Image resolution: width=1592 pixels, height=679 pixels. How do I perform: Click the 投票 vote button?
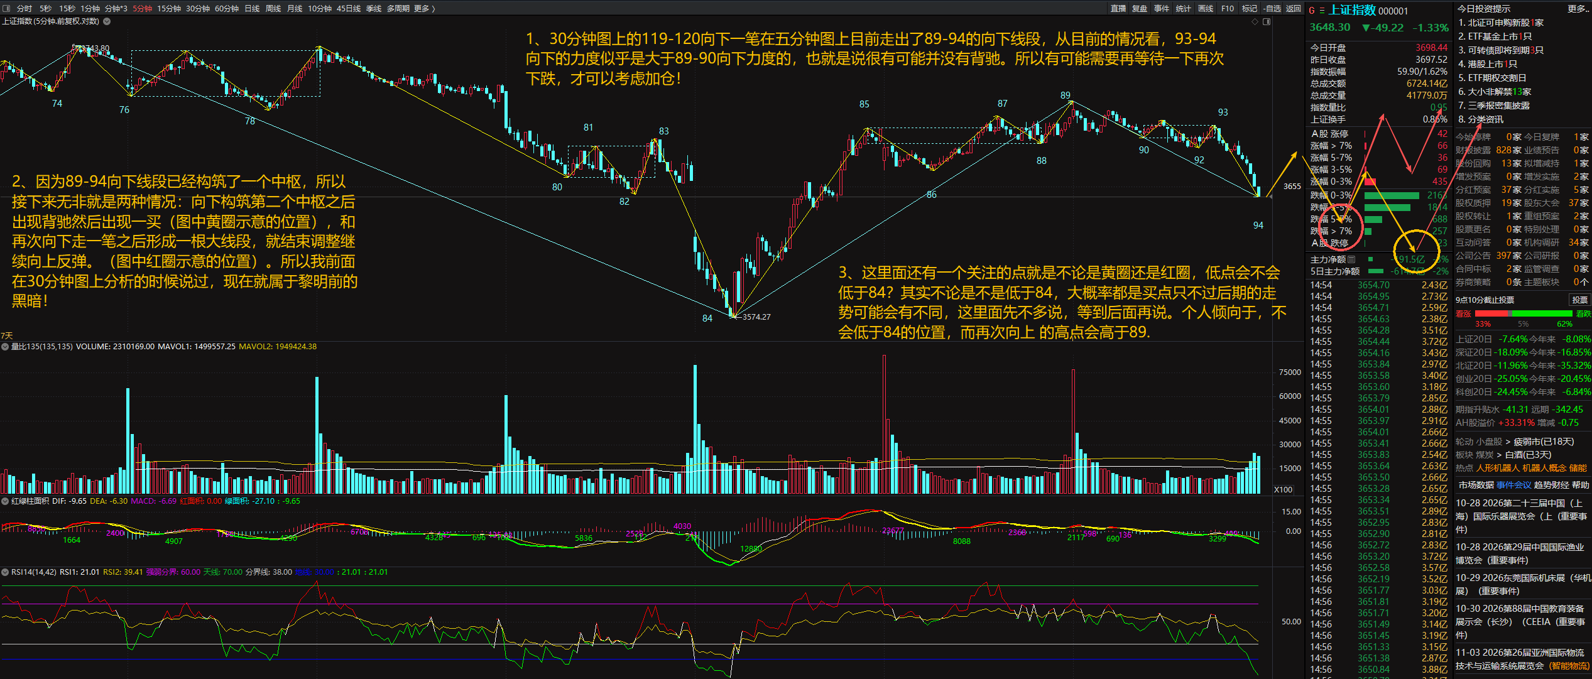click(x=1579, y=300)
